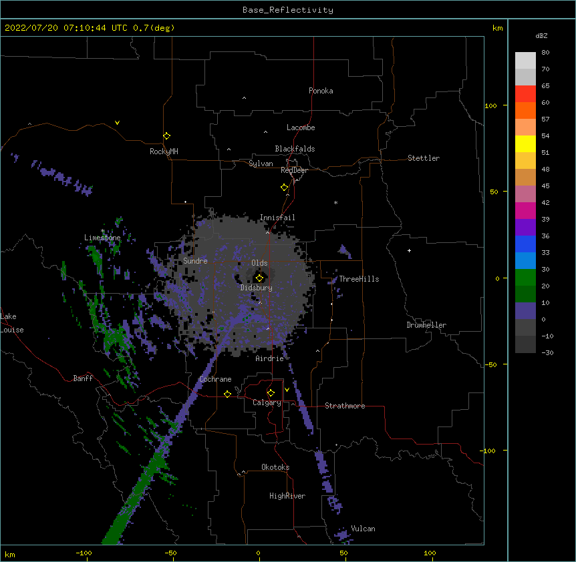576x562 pixels.
Task: Click the red 60-65 dBZ legend swatch
Action: pyautogui.click(x=525, y=93)
